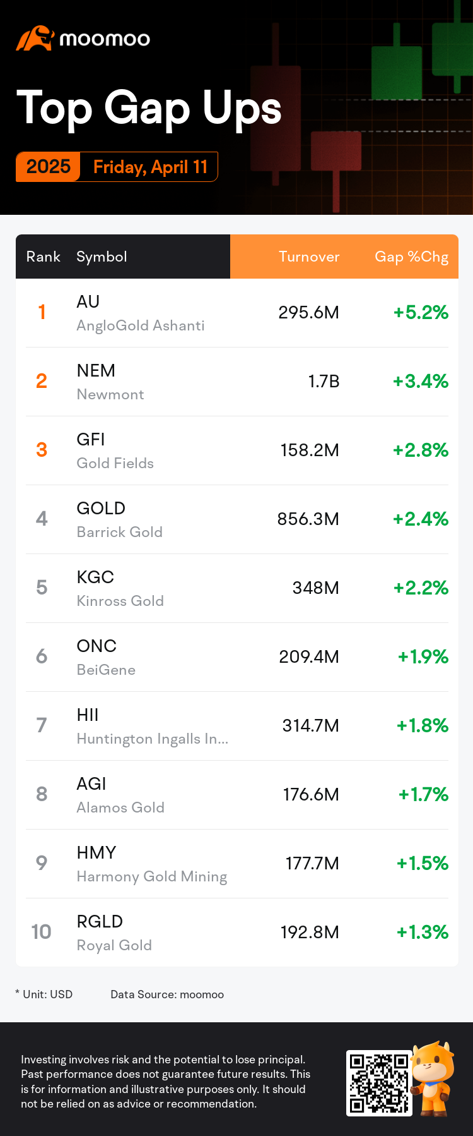This screenshot has height=1136, width=473.
Task: Click the Friday, April 11 date label
Action: click(150, 167)
